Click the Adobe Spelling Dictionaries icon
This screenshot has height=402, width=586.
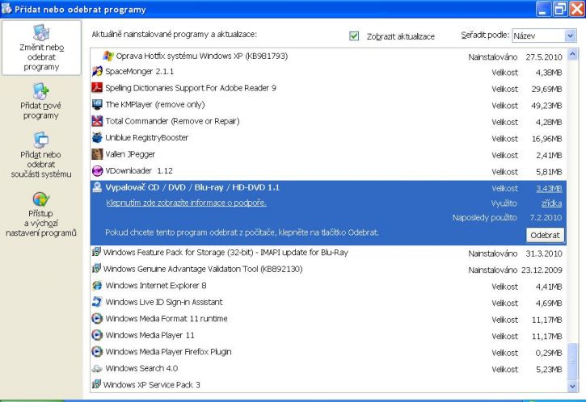pos(97,88)
